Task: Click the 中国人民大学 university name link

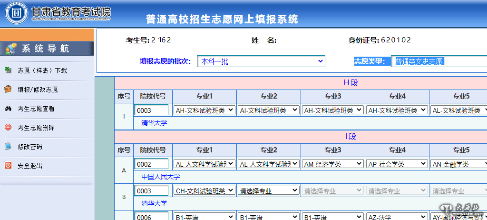Action: click(160, 177)
